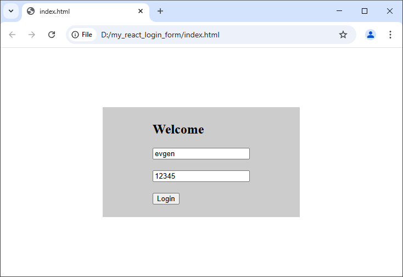The image size is (403, 277).
Task: Minimize the browser window
Action: click(x=339, y=11)
